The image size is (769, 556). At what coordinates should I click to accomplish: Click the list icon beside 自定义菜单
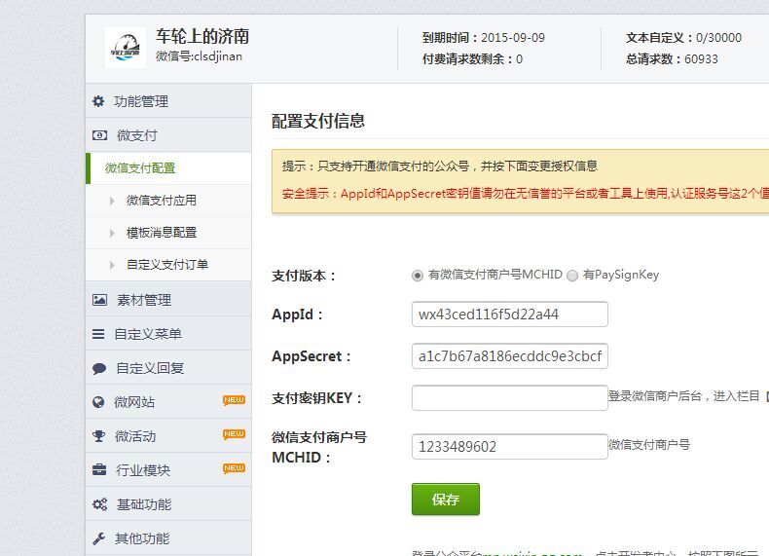pyautogui.click(x=98, y=334)
